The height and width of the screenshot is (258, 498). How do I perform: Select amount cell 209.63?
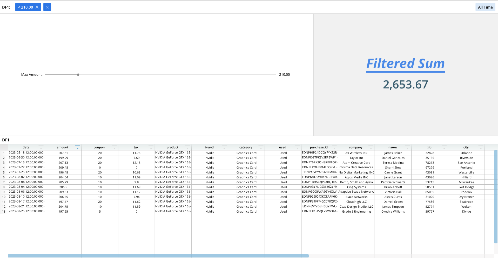tap(63, 192)
